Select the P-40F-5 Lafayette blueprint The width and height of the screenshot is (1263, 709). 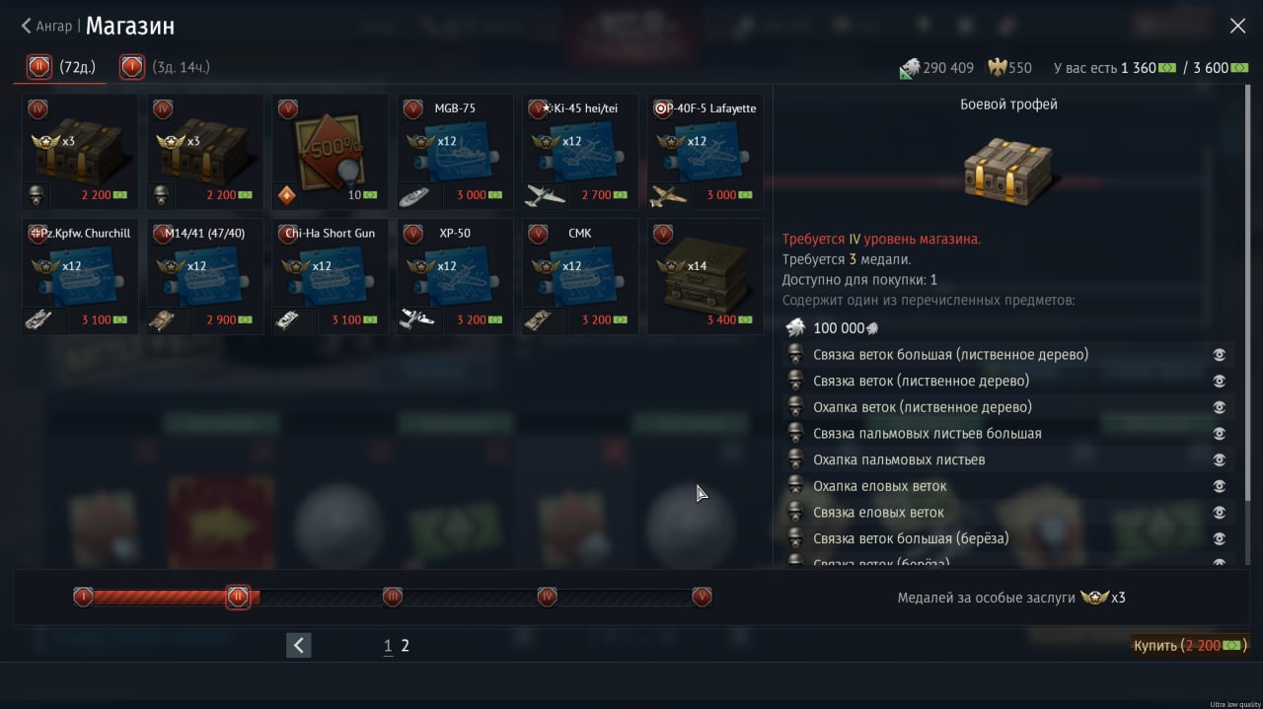[x=705, y=152]
